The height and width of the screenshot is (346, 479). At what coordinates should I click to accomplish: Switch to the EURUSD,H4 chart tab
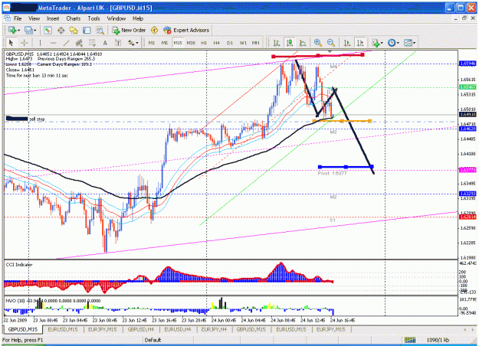[x=178, y=329]
